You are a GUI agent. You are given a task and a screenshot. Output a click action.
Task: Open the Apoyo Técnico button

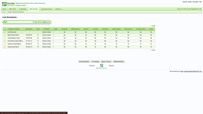coord(106,61)
